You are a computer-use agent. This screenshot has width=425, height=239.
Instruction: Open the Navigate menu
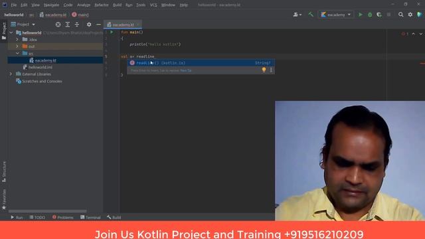(x=52, y=5)
